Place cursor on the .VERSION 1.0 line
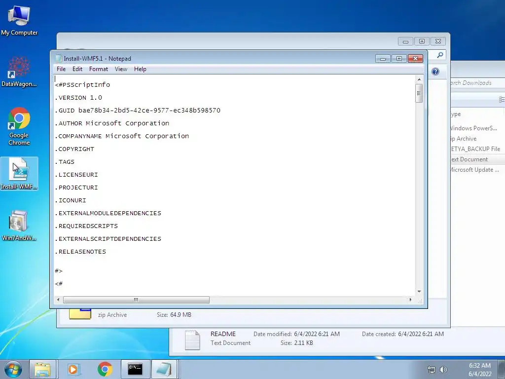Image resolution: width=505 pixels, height=379 pixels. pos(78,98)
